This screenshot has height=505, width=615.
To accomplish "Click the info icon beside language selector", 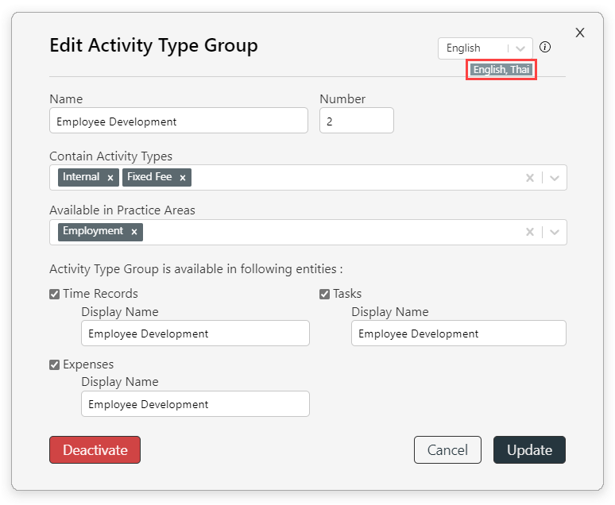I will coord(545,48).
